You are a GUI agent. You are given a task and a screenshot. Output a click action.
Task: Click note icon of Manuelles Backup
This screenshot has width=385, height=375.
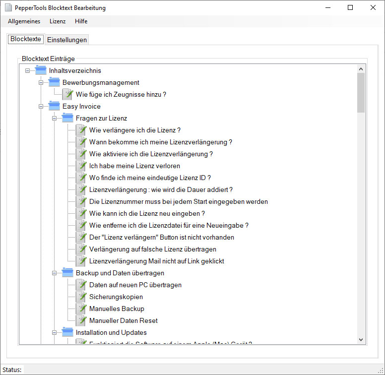(81, 309)
